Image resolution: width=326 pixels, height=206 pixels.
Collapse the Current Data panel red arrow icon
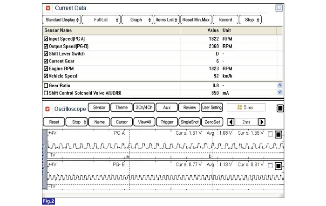tap(48, 8)
